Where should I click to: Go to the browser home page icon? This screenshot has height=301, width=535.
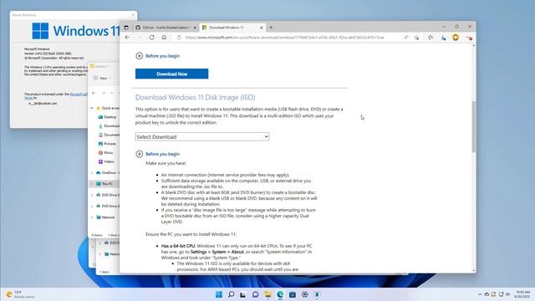164,38
